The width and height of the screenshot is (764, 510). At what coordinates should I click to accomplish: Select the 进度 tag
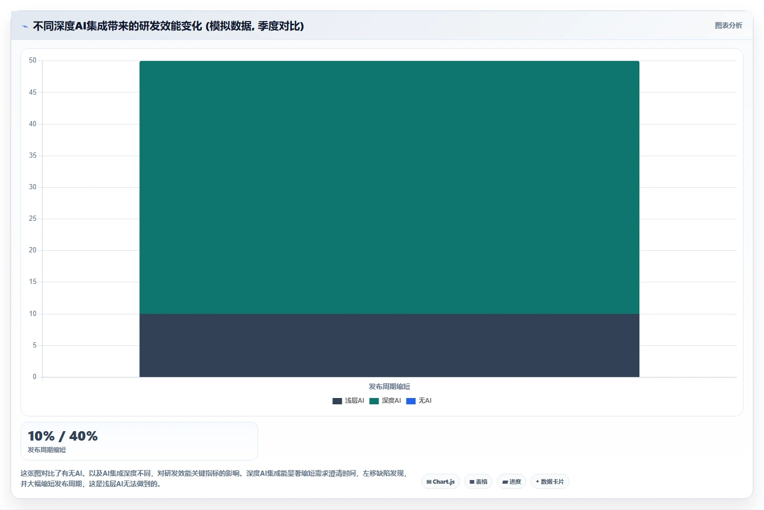click(x=512, y=482)
